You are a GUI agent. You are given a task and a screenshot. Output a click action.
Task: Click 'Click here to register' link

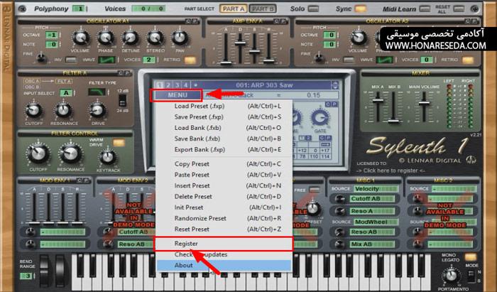pyautogui.click(x=390, y=171)
